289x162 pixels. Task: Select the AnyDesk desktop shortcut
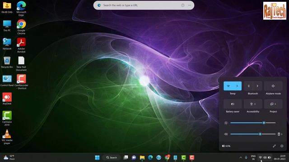coord(7,99)
